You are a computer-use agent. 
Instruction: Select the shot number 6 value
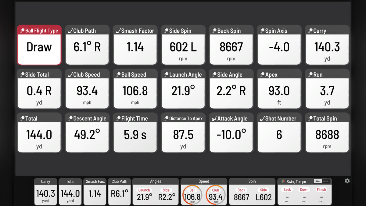[279, 135]
